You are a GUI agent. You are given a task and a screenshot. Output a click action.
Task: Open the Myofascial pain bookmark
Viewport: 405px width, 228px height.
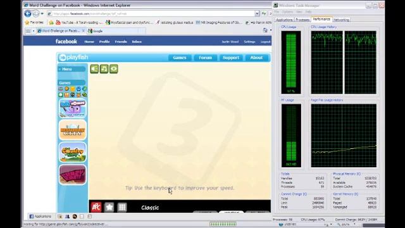coord(129,23)
